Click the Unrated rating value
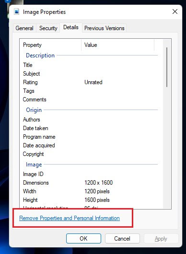The height and width of the screenshot is (254, 186). 93,82
